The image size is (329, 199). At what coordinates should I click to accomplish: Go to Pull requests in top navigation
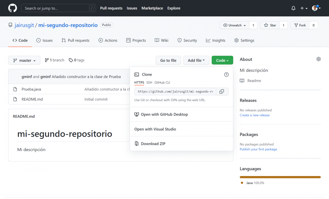click(111, 8)
